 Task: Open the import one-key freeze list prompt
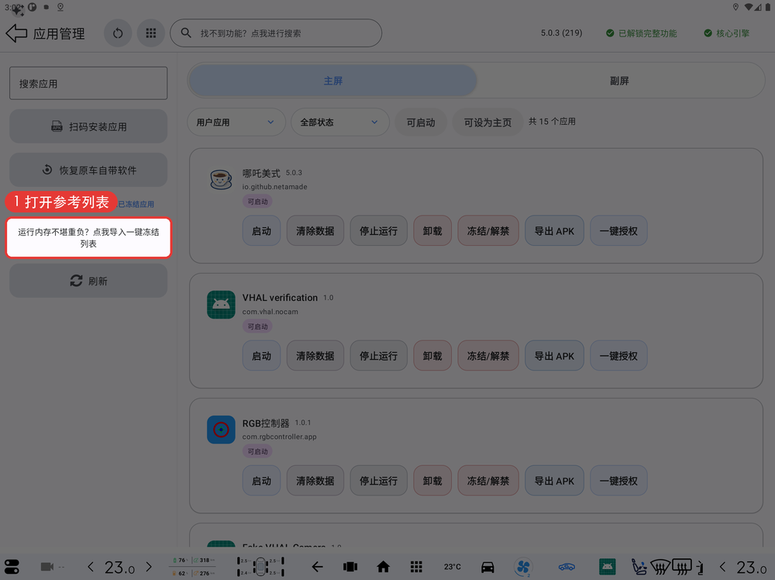(x=88, y=237)
